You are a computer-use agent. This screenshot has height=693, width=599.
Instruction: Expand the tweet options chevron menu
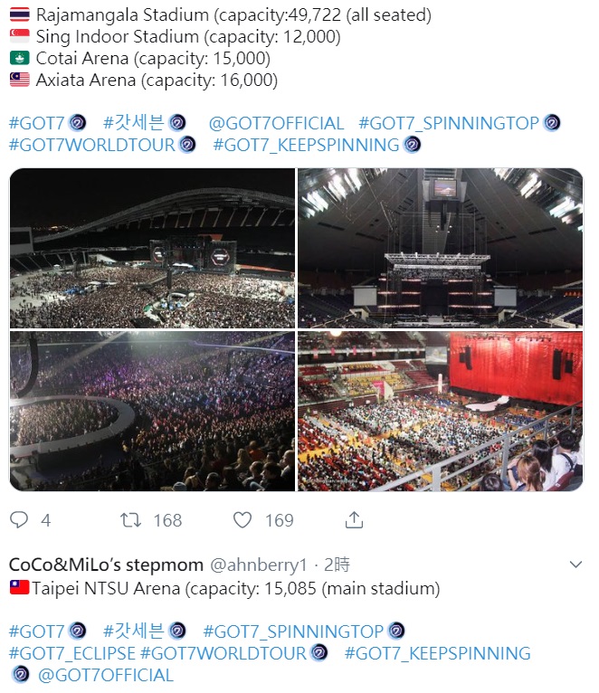[575, 565]
